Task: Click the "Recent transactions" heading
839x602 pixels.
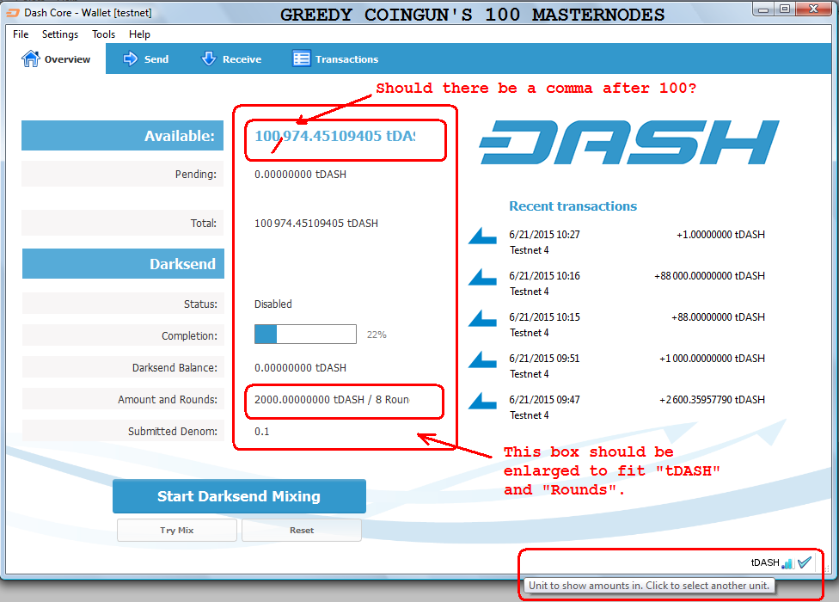Action: point(573,206)
